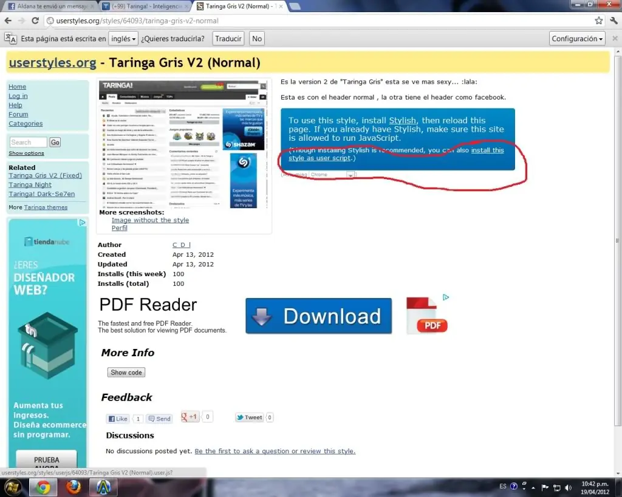Click the big blue Download button
The image size is (622, 497).
click(x=318, y=316)
